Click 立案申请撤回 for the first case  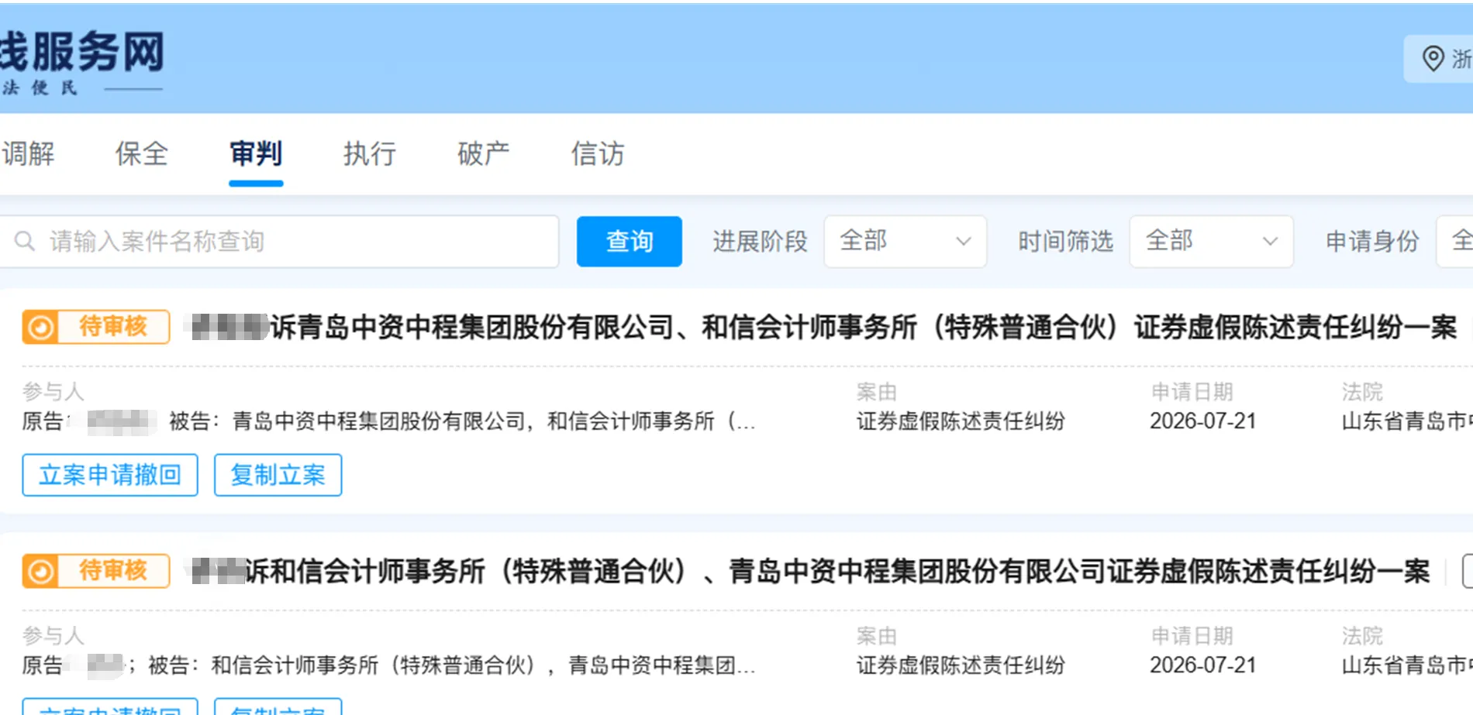(110, 475)
